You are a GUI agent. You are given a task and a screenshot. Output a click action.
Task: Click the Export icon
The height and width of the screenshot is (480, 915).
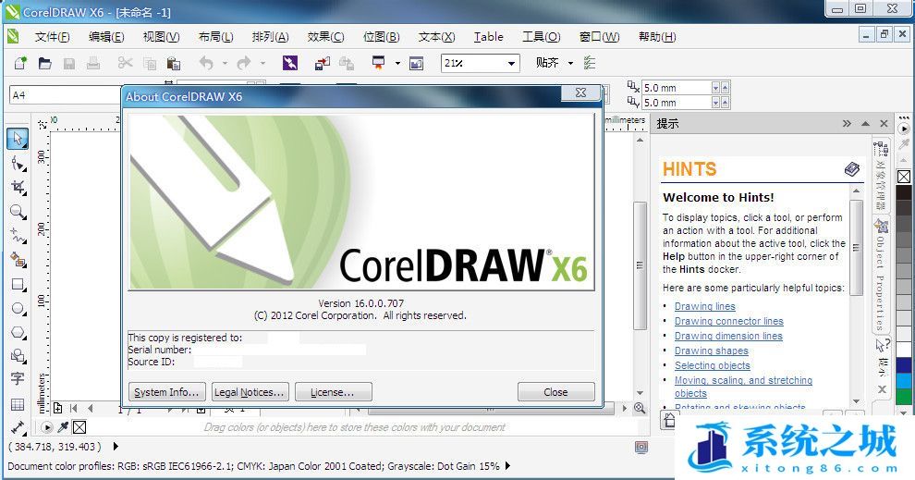pyautogui.click(x=347, y=63)
